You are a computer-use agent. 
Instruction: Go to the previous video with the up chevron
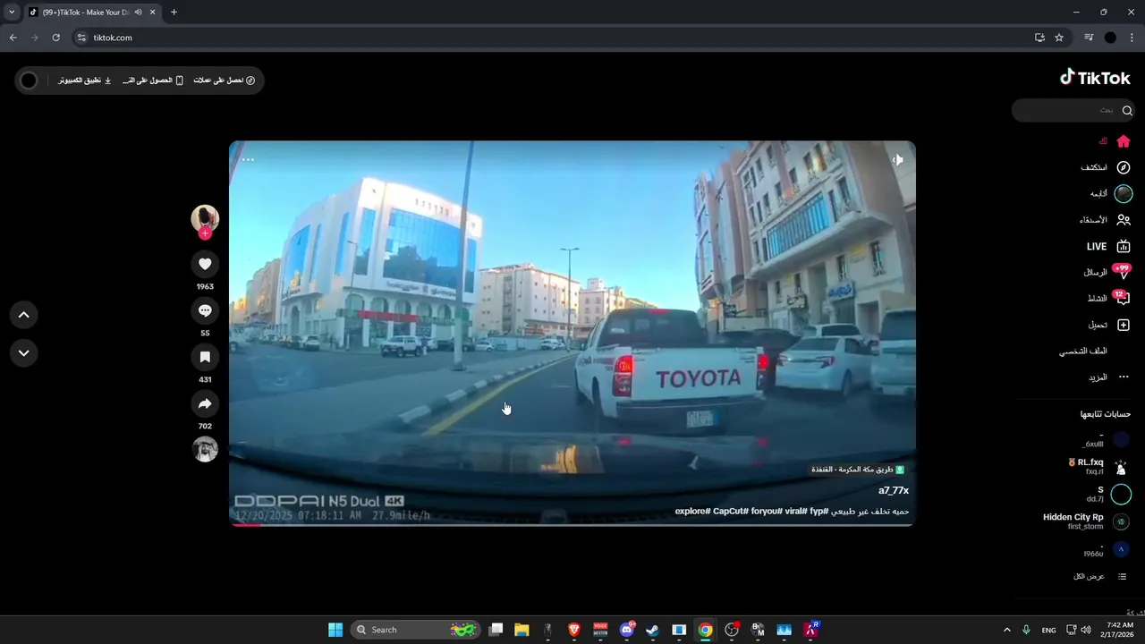(x=24, y=315)
